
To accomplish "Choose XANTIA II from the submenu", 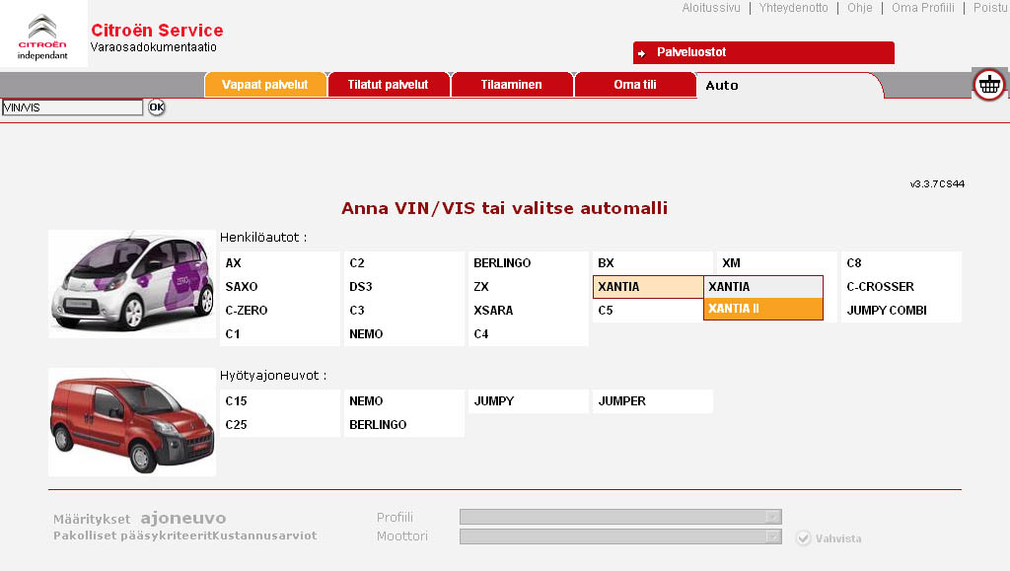I will [x=762, y=309].
